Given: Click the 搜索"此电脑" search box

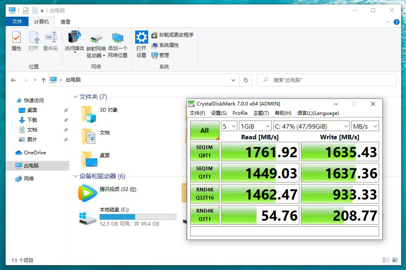Looking at the screenshot, I should coord(327,80).
